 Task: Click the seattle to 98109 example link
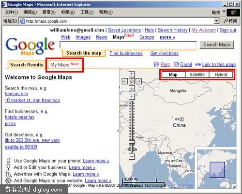tap(21, 147)
